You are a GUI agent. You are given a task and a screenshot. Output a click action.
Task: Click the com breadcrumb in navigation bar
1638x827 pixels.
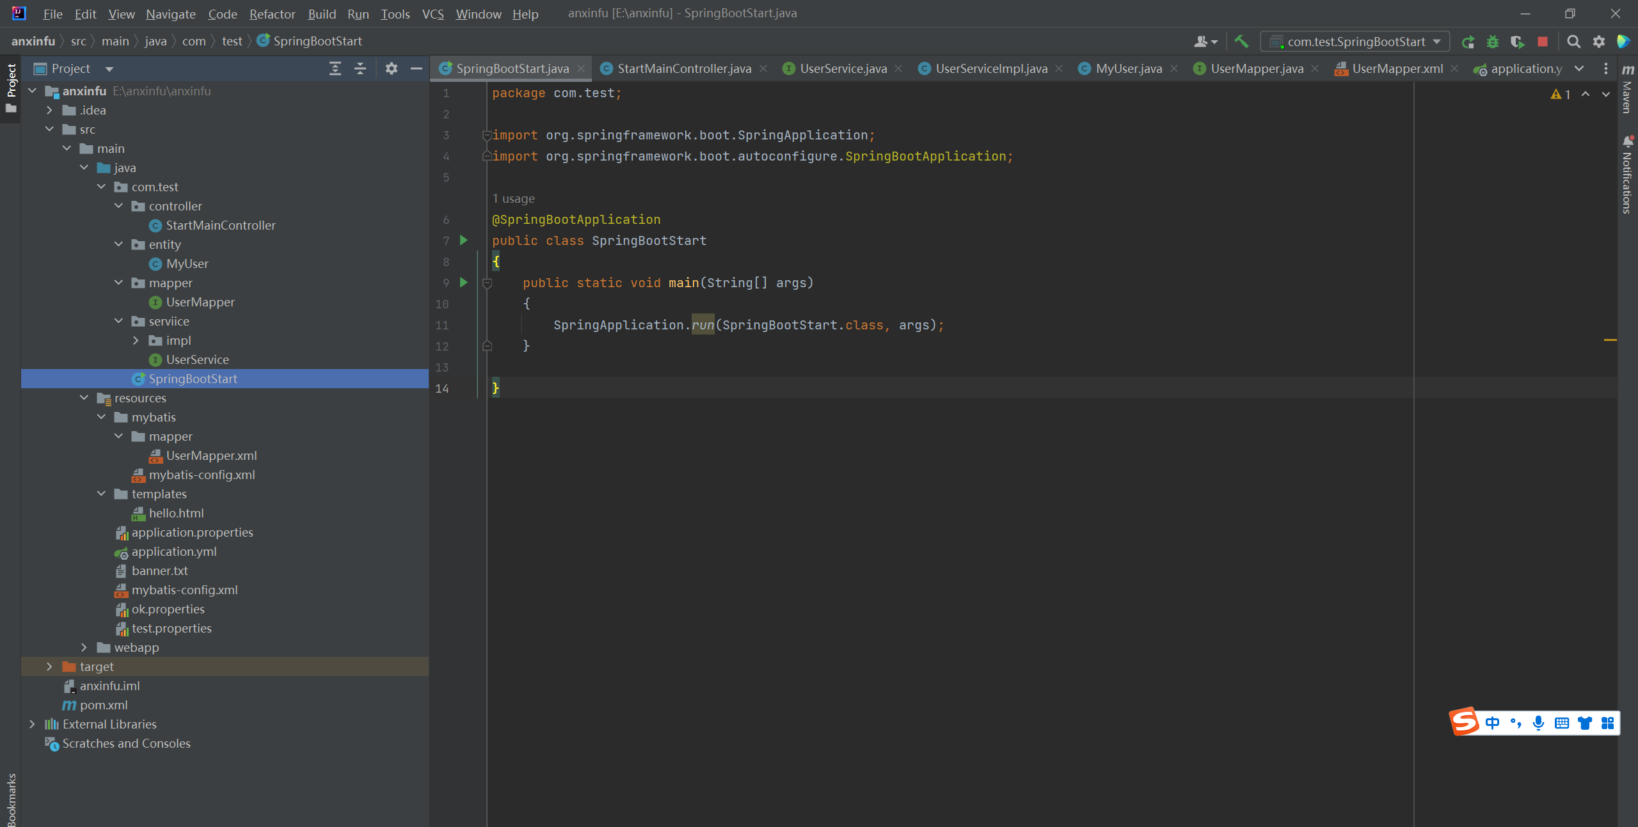point(194,41)
